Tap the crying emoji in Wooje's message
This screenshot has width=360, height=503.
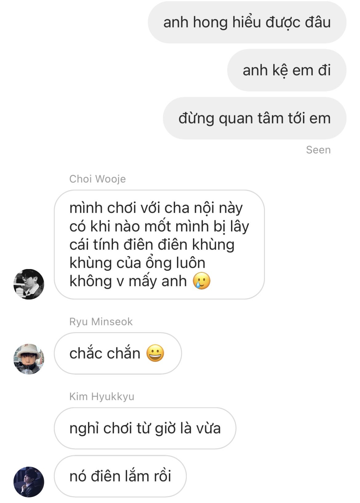point(202,281)
